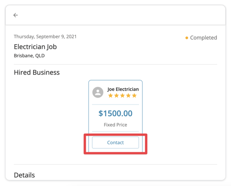
Task: Click the Contact button
Action: pos(115,142)
